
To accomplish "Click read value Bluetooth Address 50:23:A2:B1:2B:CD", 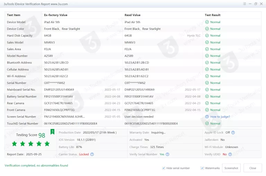I will coord(136,63).
